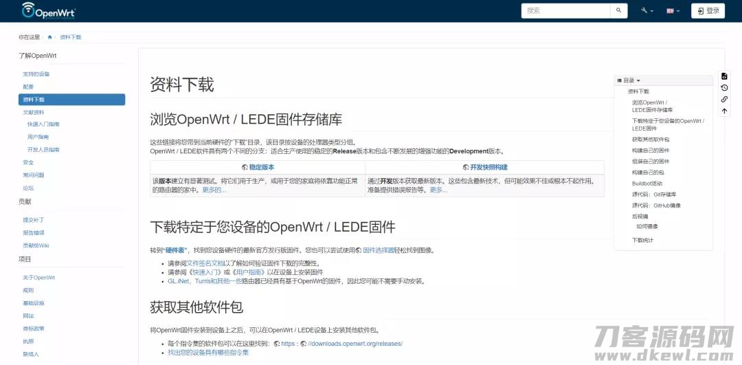Jump to 构建自己的包 in contents
The width and height of the screenshot is (742, 365).
[x=648, y=173]
